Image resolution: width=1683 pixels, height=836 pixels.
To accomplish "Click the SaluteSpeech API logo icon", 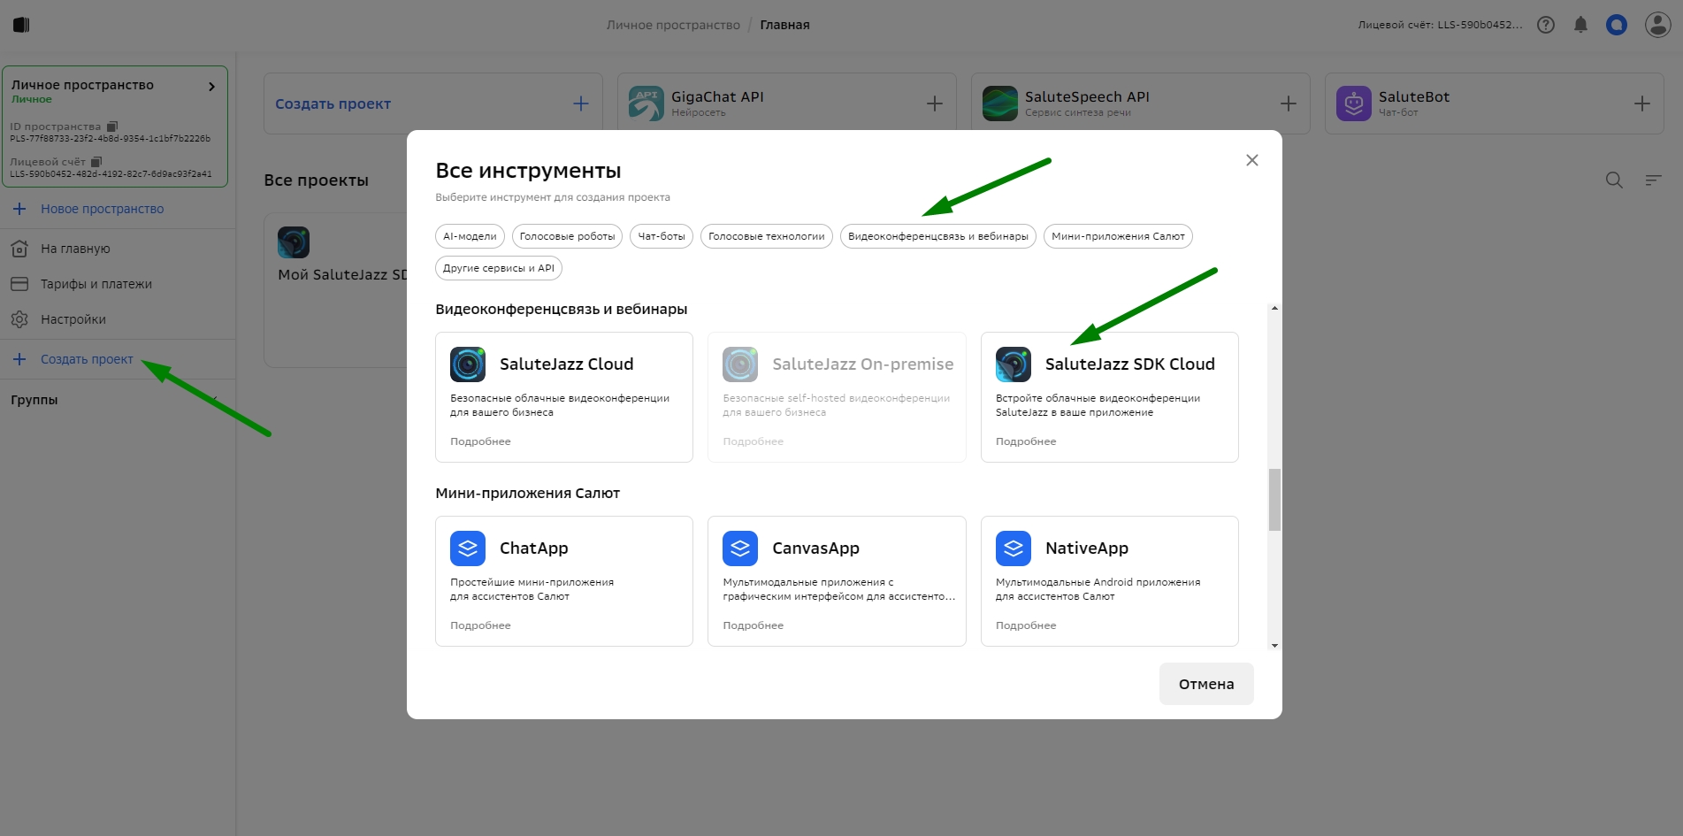I will (x=999, y=104).
